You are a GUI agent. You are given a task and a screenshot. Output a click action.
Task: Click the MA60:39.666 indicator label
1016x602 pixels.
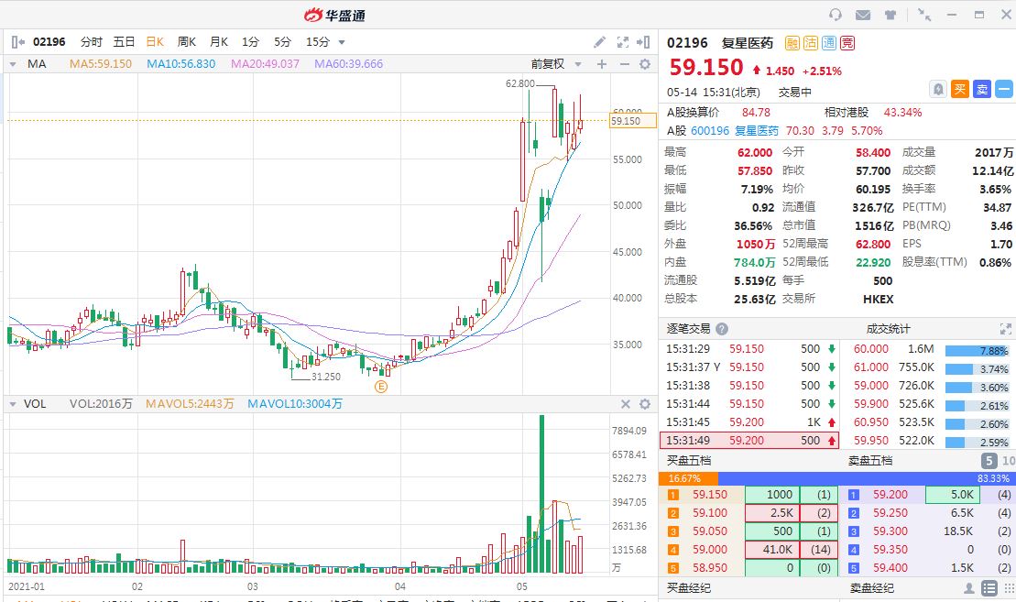[349, 64]
